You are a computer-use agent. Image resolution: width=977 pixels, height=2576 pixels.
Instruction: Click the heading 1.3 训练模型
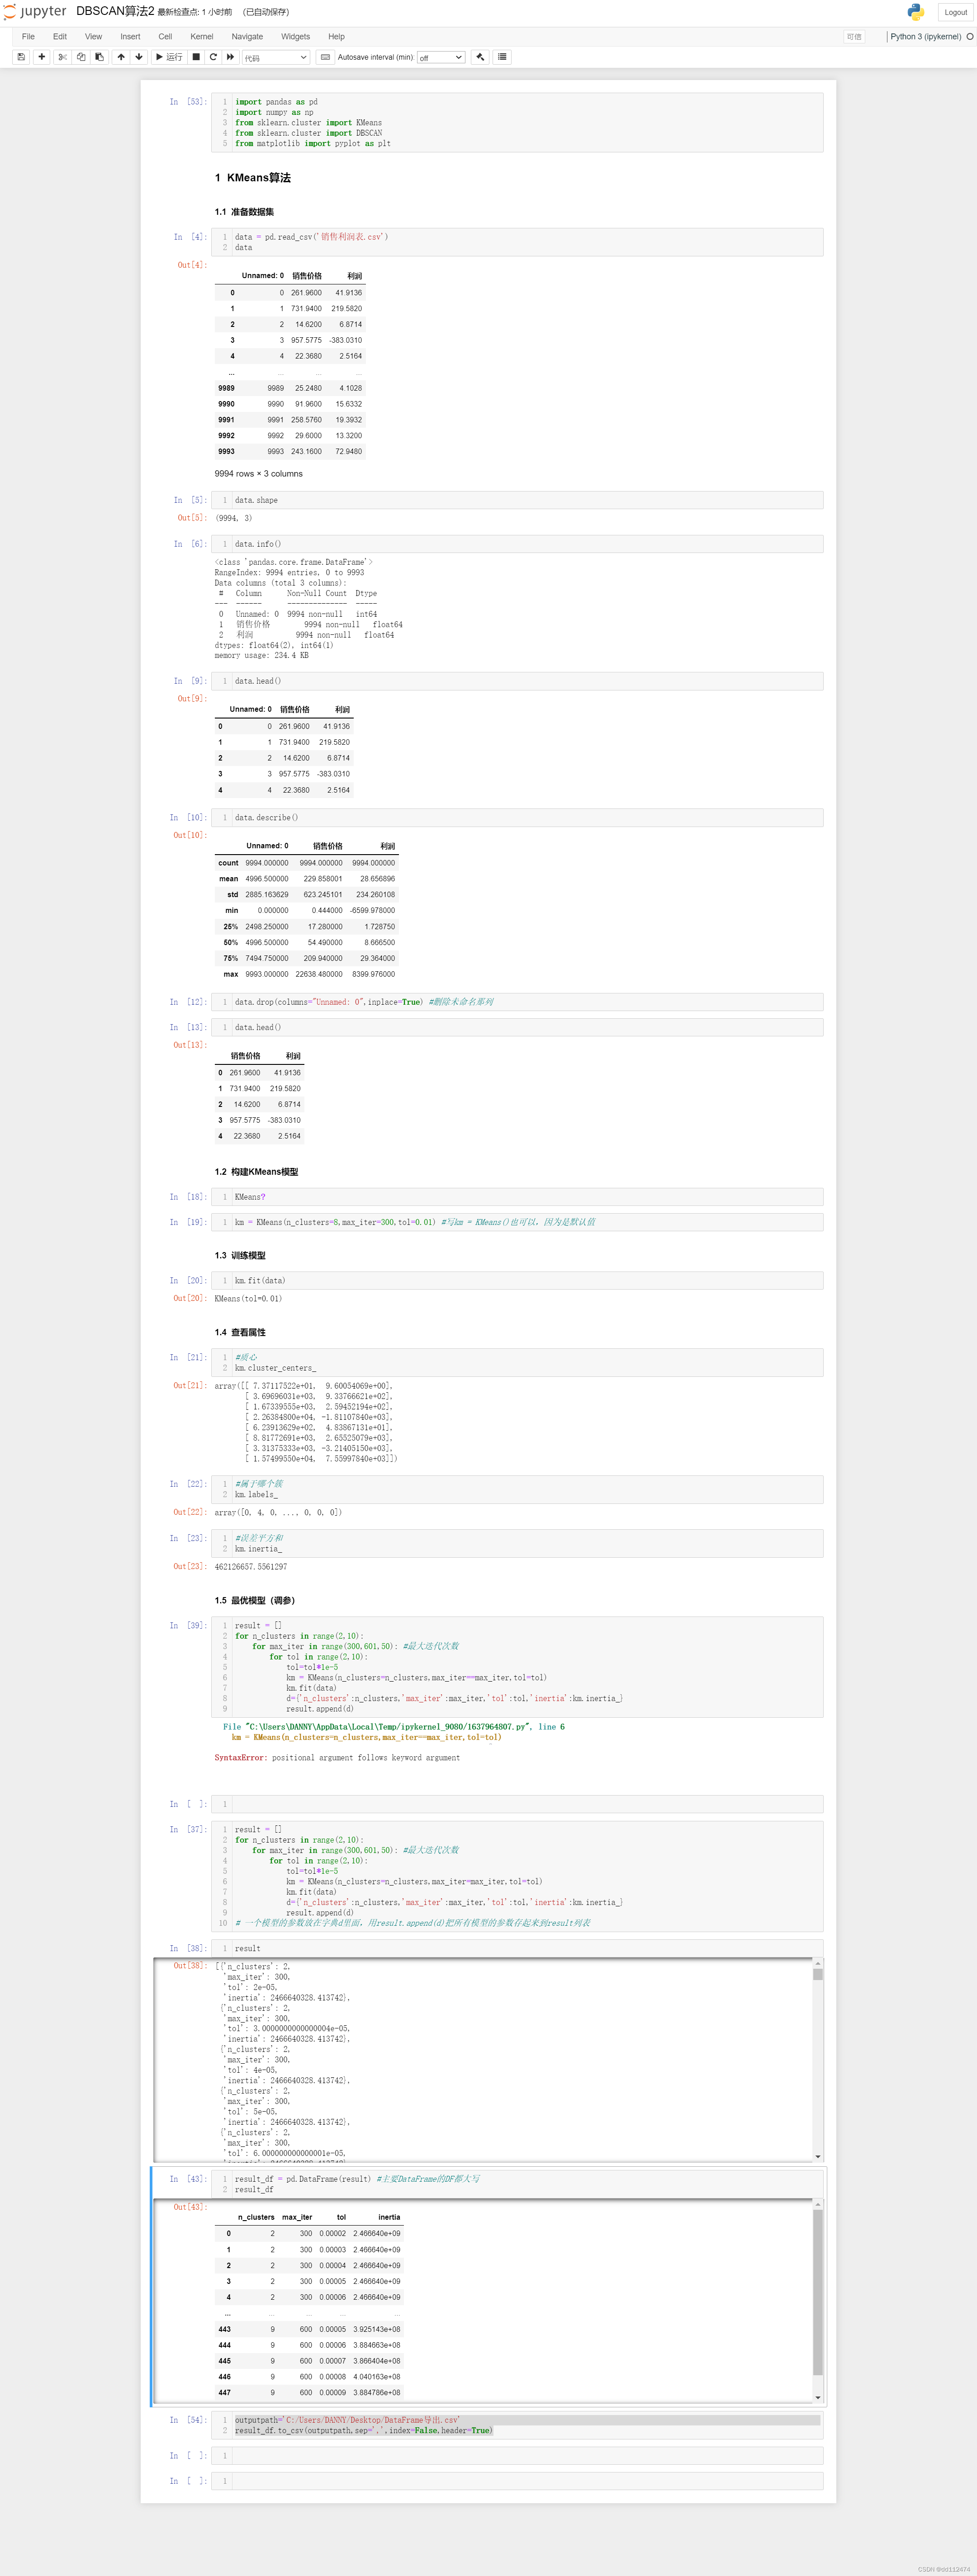[x=240, y=1256]
